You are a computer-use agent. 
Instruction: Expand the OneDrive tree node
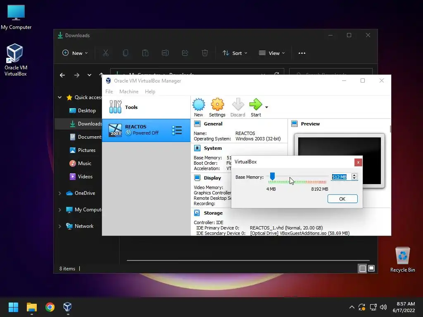tap(59, 193)
